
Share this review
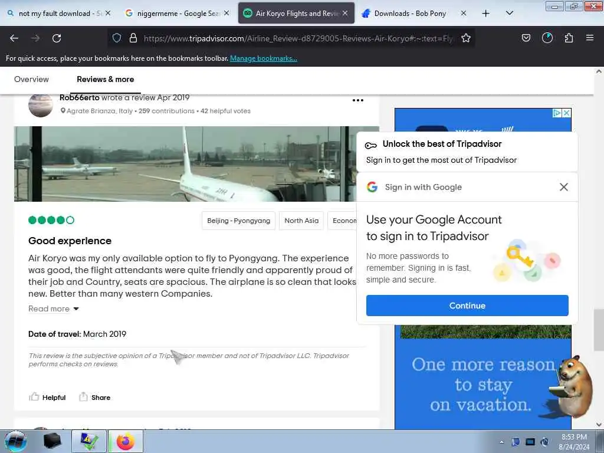[95, 397]
